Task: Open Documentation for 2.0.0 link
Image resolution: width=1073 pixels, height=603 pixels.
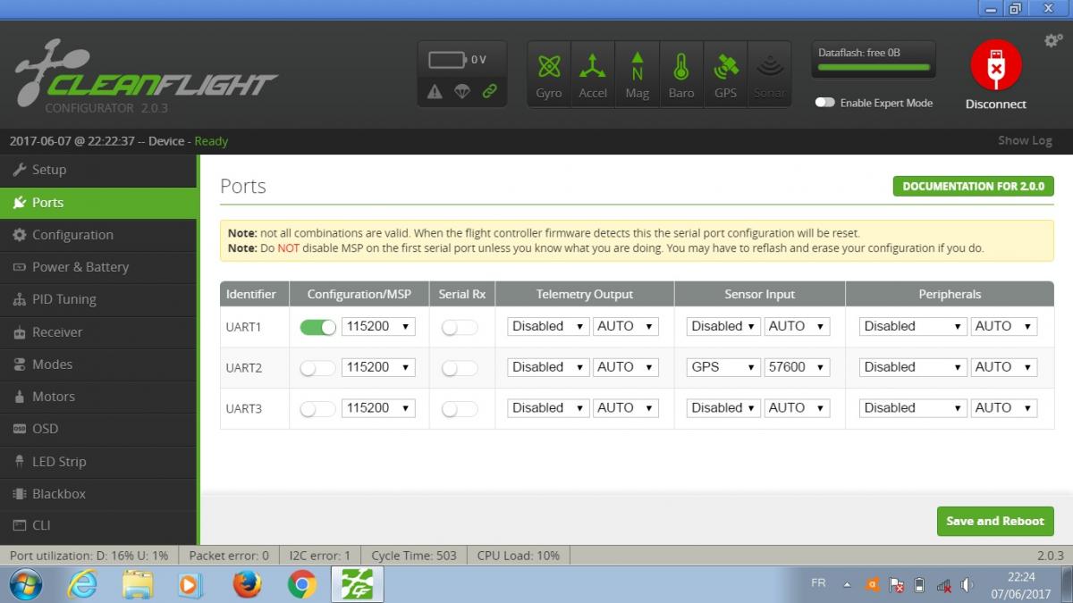Action: point(973,187)
